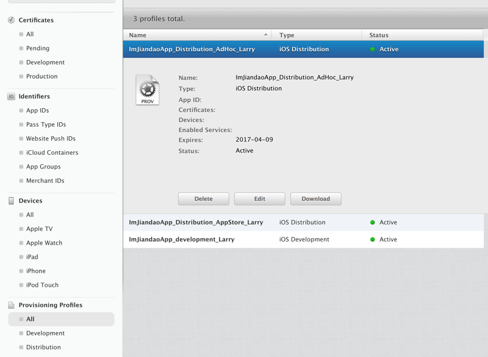This screenshot has height=357, width=488.
Task: Expand the ImJiandaoApp_Distribution_AppStore_Larry profile row
Action: tap(196, 223)
